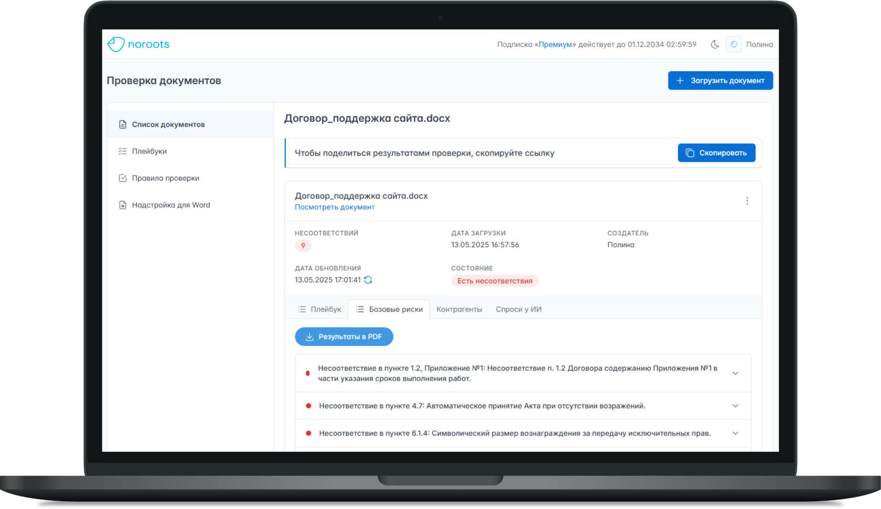
Task: Click upload date 13.05.2025 16:57:56
Action: pos(485,245)
